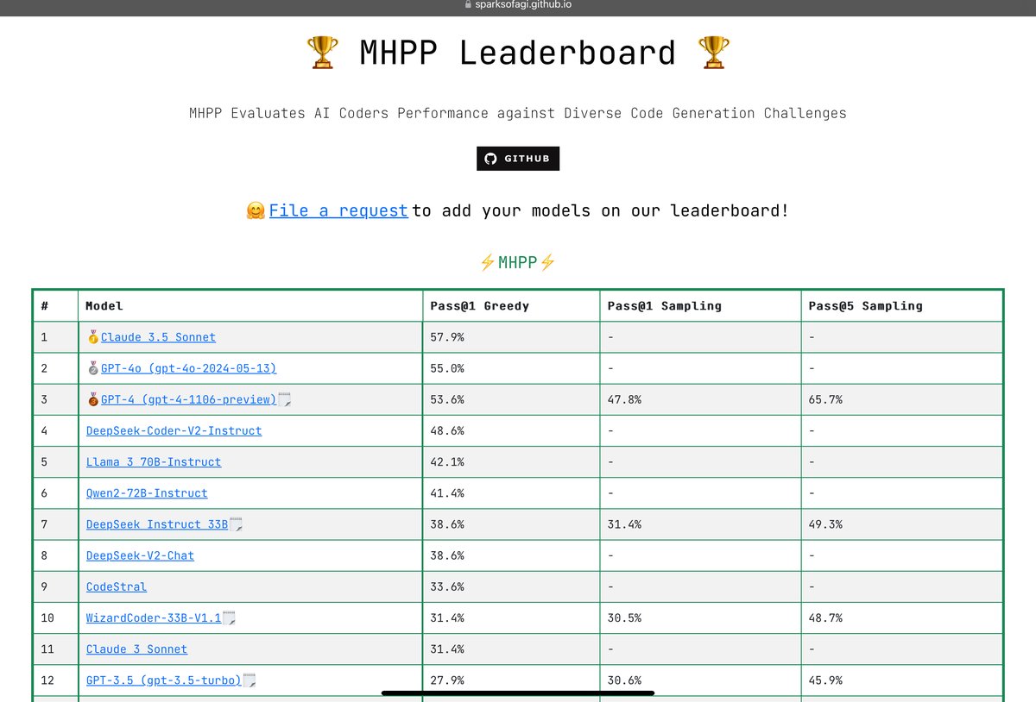Click the trophy icon right of MHPP Leaderboard
Viewport: 1036px width, 702px height.
coord(714,53)
